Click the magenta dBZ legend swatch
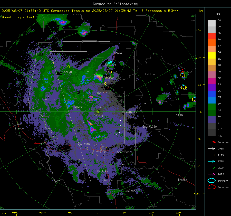Image resolution: width=231 pixels, height=216 pixels. [x=211, y=81]
